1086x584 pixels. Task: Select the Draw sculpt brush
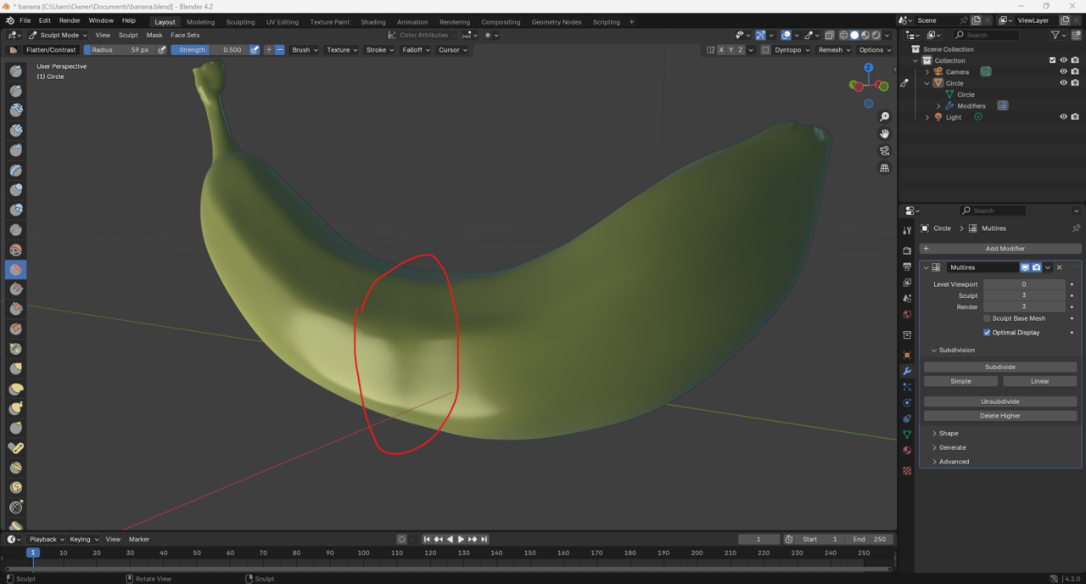[16, 70]
